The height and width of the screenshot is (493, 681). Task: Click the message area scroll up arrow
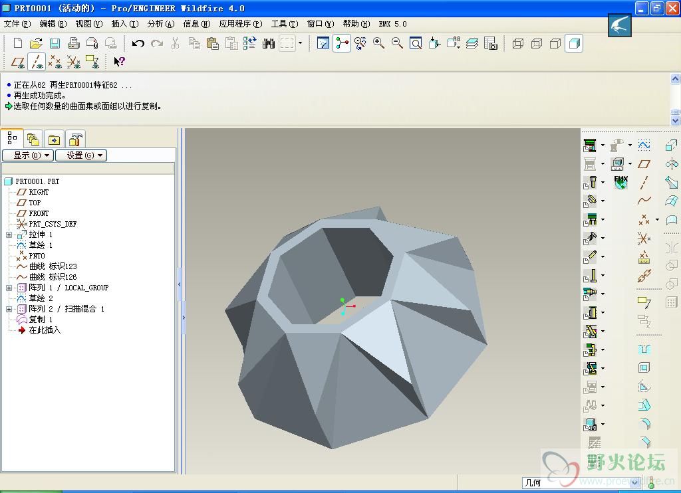(x=675, y=78)
